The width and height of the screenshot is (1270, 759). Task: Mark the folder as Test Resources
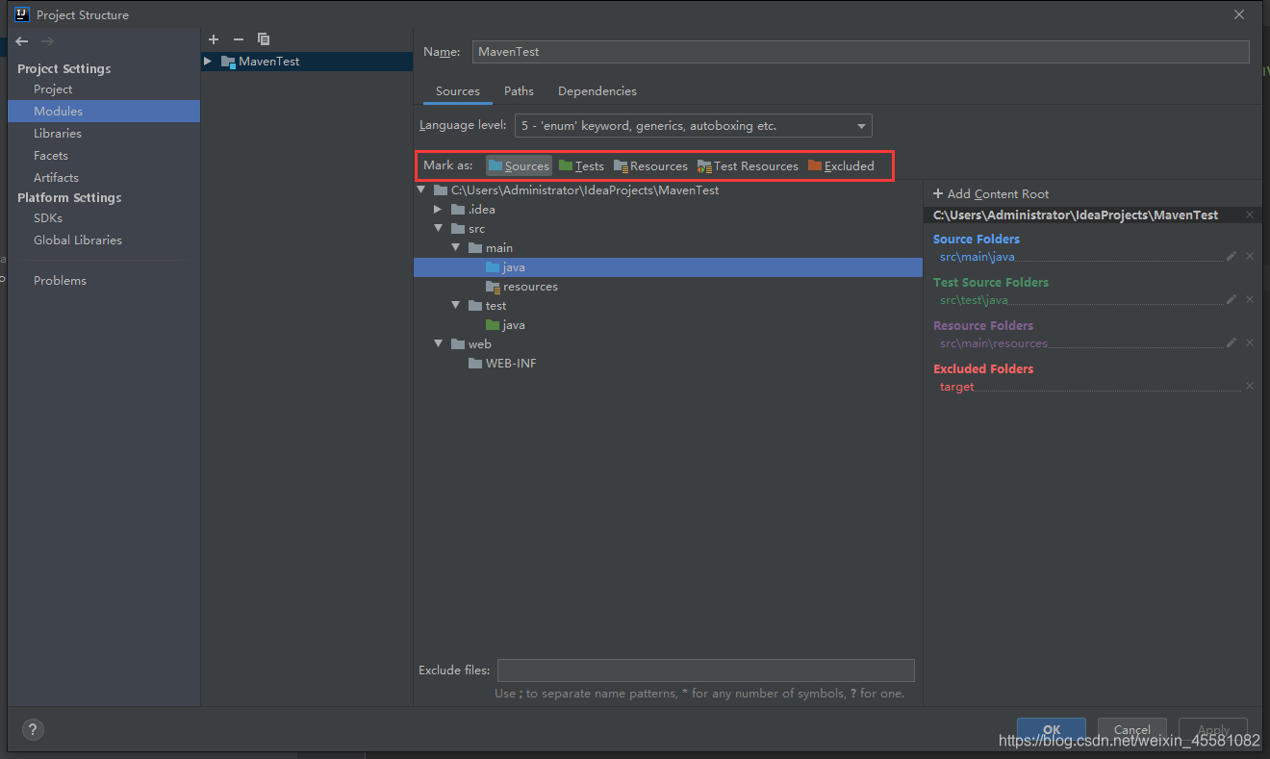pyautogui.click(x=748, y=165)
